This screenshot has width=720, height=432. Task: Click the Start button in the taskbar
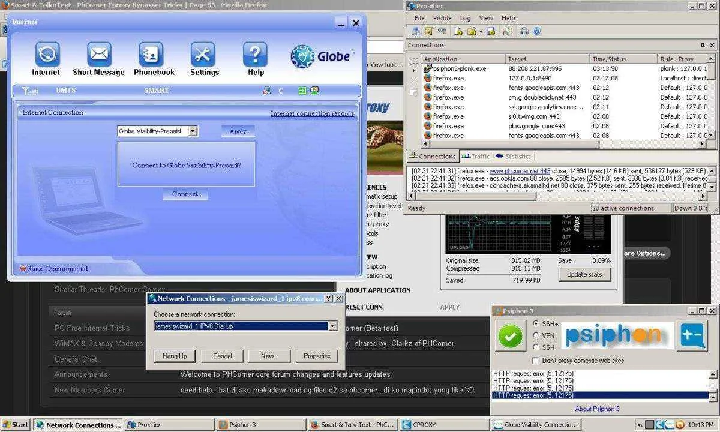click(x=16, y=424)
